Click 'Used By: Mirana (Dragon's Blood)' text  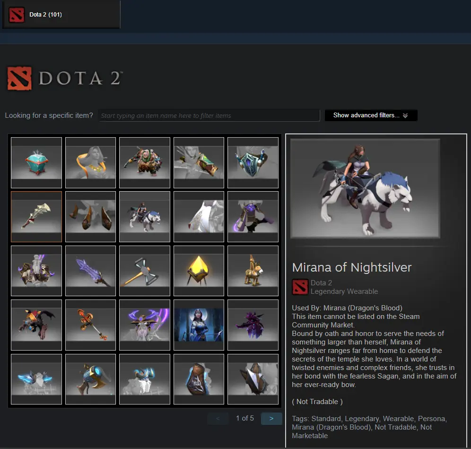point(347,308)
